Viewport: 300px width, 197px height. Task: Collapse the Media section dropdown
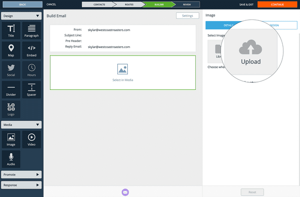click(x=21, y=125)
